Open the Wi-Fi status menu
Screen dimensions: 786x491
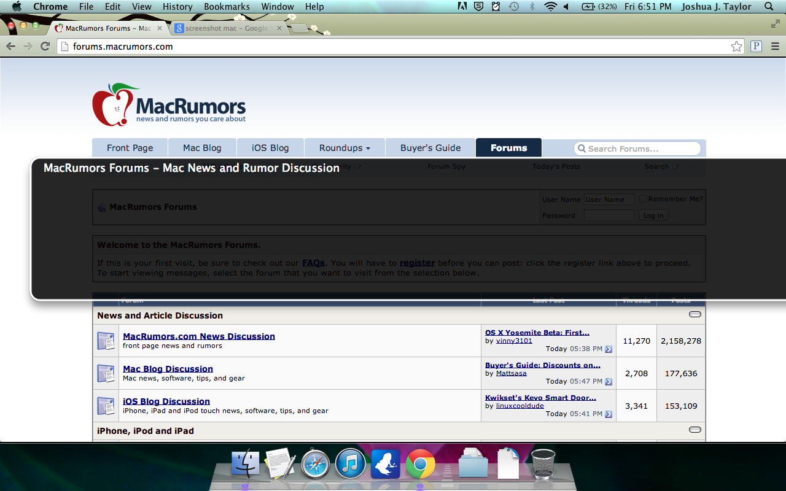[550, 6]
